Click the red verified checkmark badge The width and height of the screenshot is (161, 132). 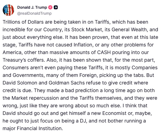pyautogui.click(x=50, y=7)
